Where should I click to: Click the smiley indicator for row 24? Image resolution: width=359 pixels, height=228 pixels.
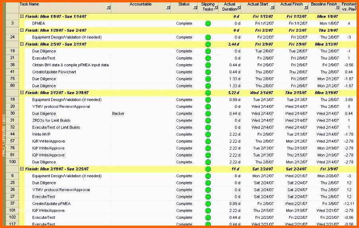coord(208,37)
